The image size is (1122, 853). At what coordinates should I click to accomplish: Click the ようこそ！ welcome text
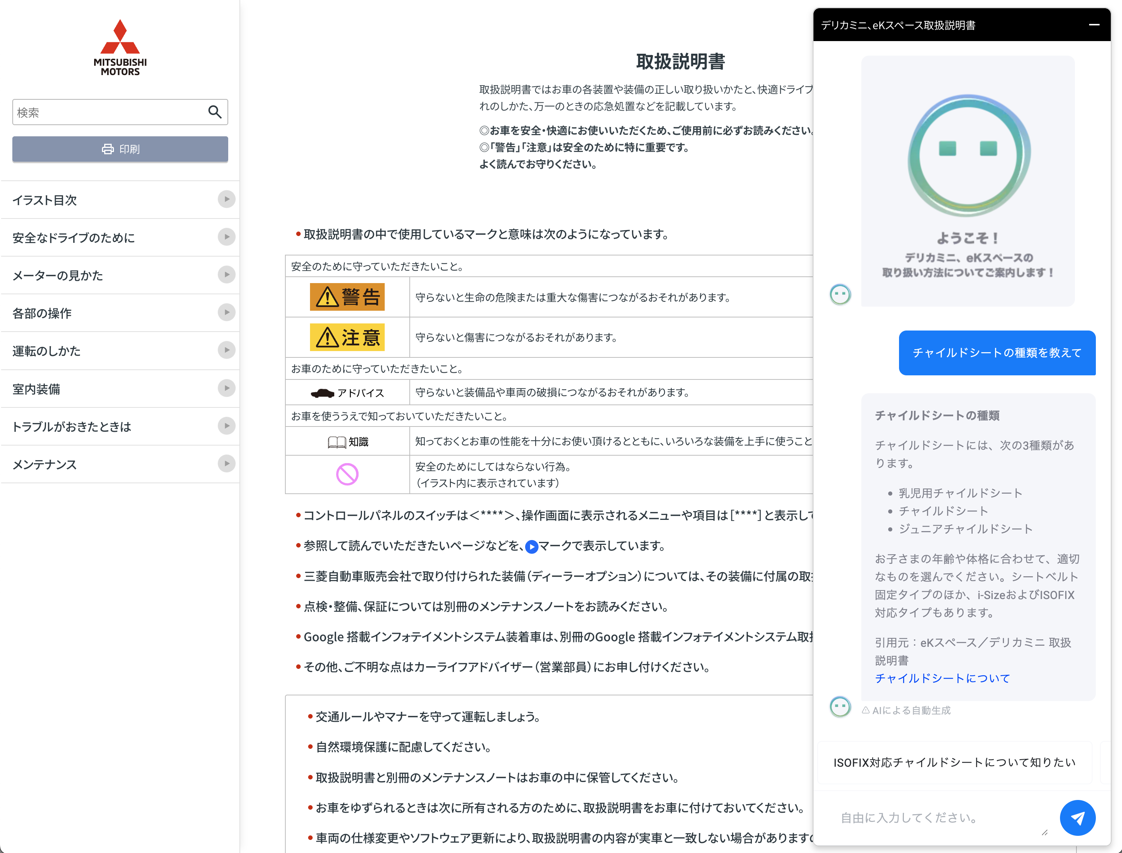[x=968, y=238]
